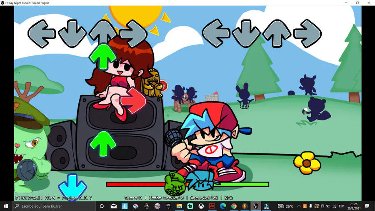Screen dimensions: 375x211
Task: Click the Wi-Fi network tray icon
Action: [x=334, y=206]
